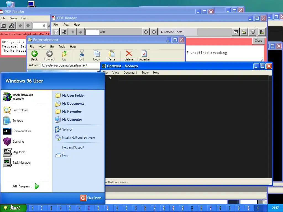Zoom in in front PDF Reader
Viewport: 283px width, 212px height.
point(154,32)
